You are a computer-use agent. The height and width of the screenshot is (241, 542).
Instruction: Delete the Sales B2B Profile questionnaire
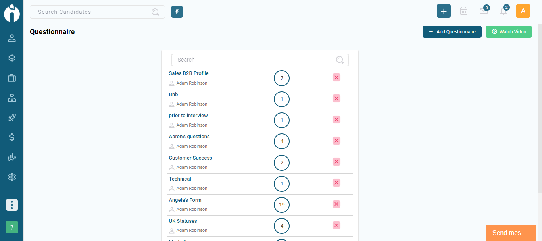click(x=336, y=77)
